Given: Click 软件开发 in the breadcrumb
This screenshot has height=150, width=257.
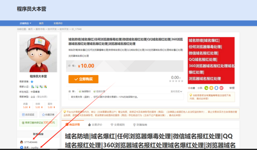Looking at the screenshot, I should [x=64, y=29].
